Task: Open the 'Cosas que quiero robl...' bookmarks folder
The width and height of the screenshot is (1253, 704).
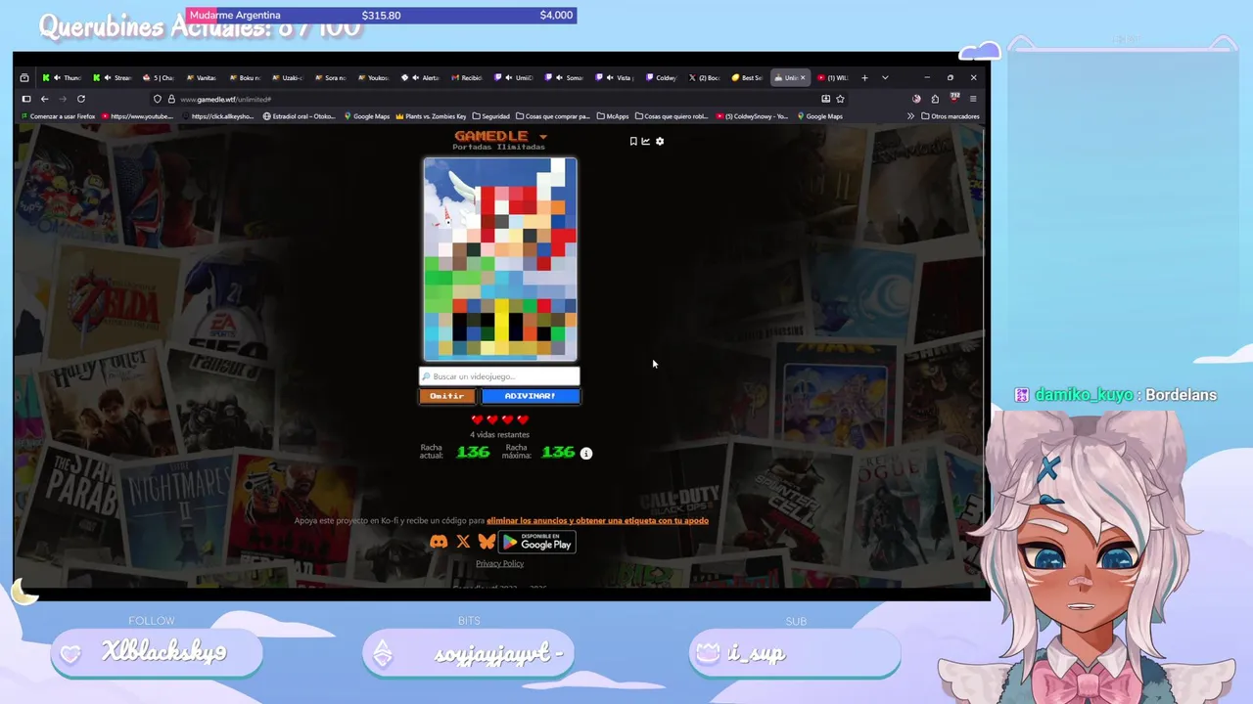Action: pyautogui.click(x=673, y=116)
